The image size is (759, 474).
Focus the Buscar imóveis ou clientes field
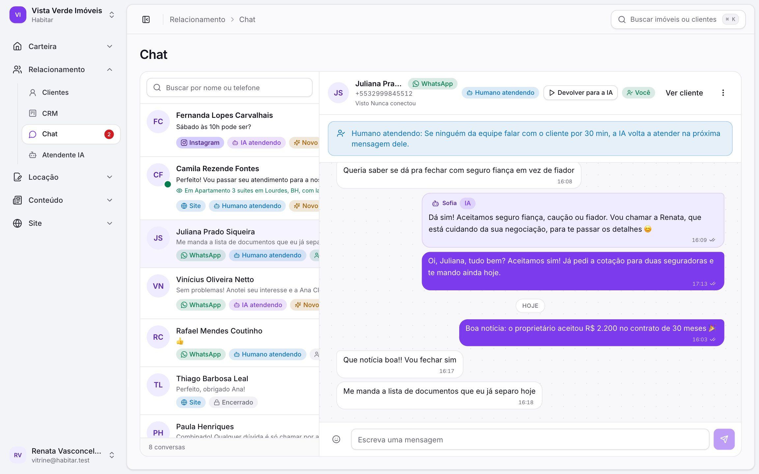click(x=678, y=19)
